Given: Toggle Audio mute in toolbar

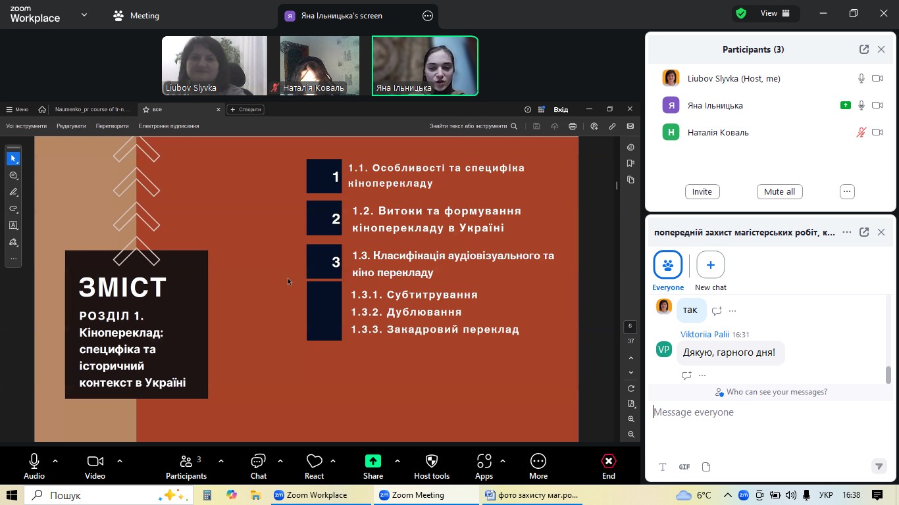Looking at the screenshot, I should [x=34, y=462].
